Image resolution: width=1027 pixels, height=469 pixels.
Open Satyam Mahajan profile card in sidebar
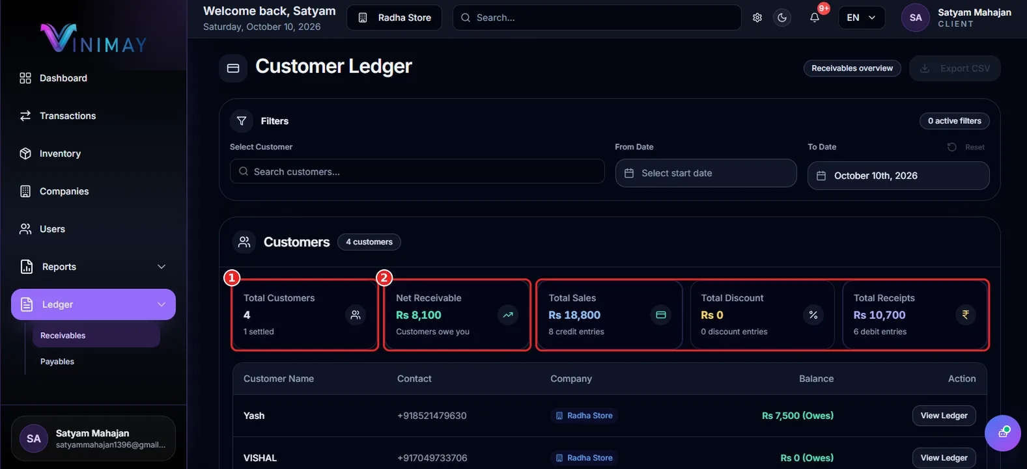pos(93,439)
